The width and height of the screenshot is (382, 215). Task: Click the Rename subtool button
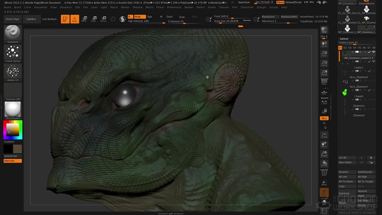(x=347, y=172)
